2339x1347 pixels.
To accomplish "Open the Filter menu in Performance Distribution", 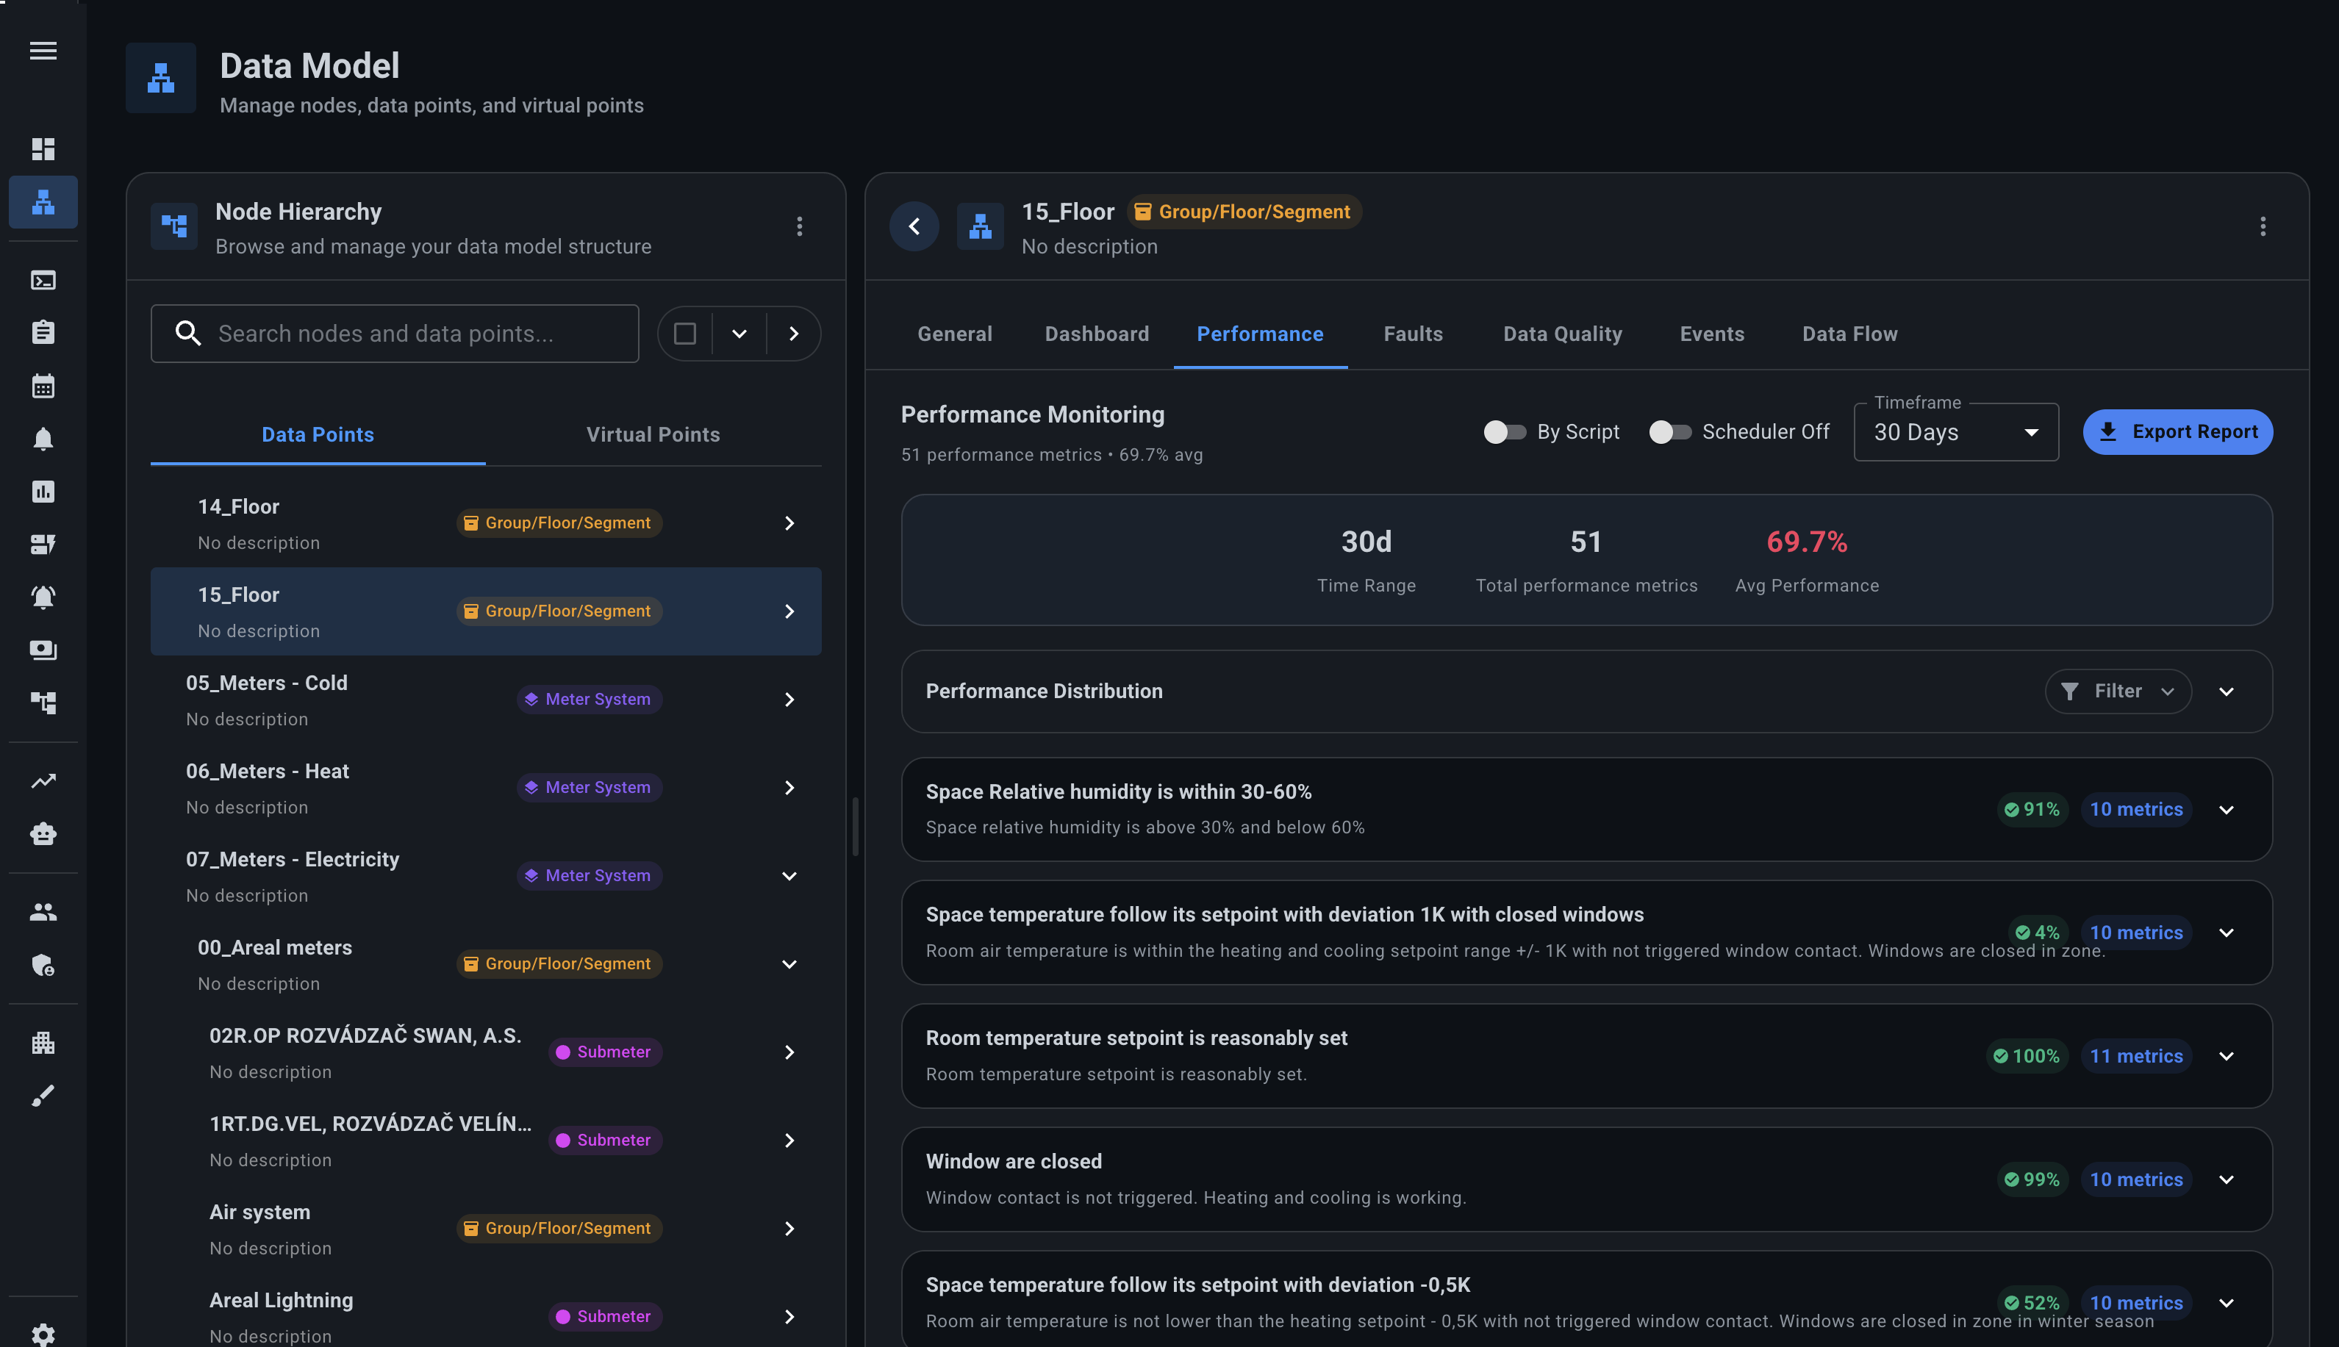I will tap(2118, 691).
